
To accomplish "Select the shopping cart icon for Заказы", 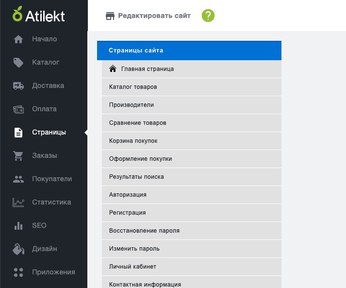I will [x=18, y=156].
